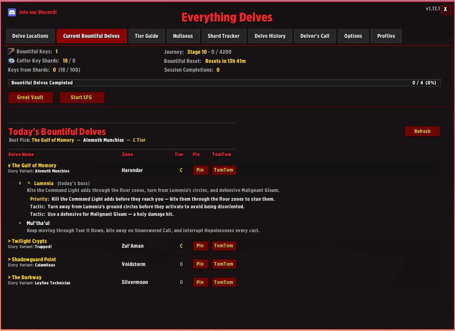
Task: Click the 'Stage 10' journey value
Action: click(197, 52)
